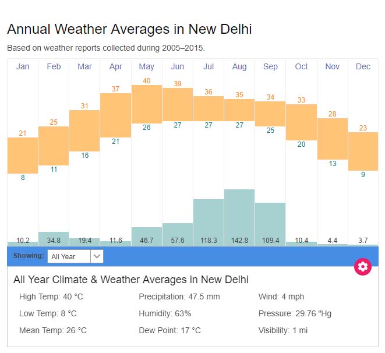Select the Feb month column header
Viewport: 385px width, 353px height.
(54, 66)
